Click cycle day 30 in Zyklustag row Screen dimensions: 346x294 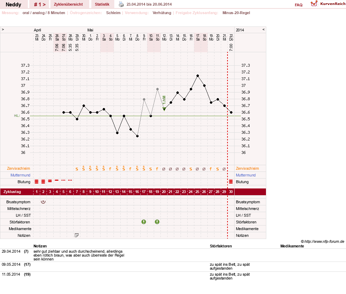coord(231,192)
